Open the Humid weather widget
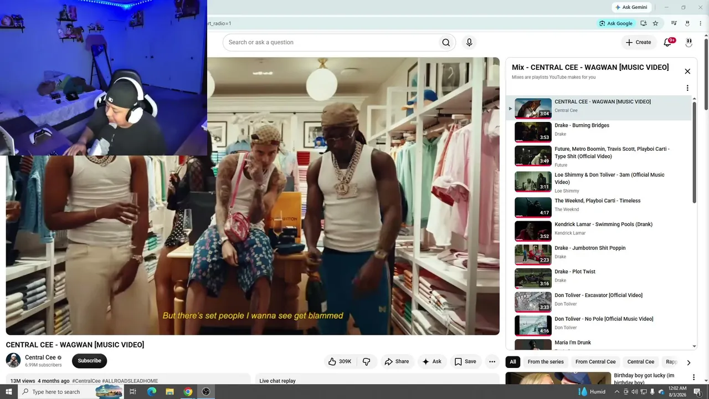 coord(592,392)
